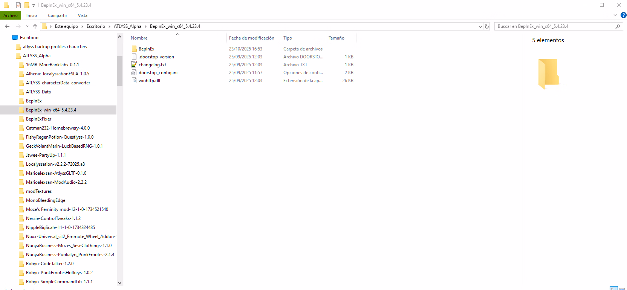Click the search magnifier icon
627x290 pixels.
618,26
